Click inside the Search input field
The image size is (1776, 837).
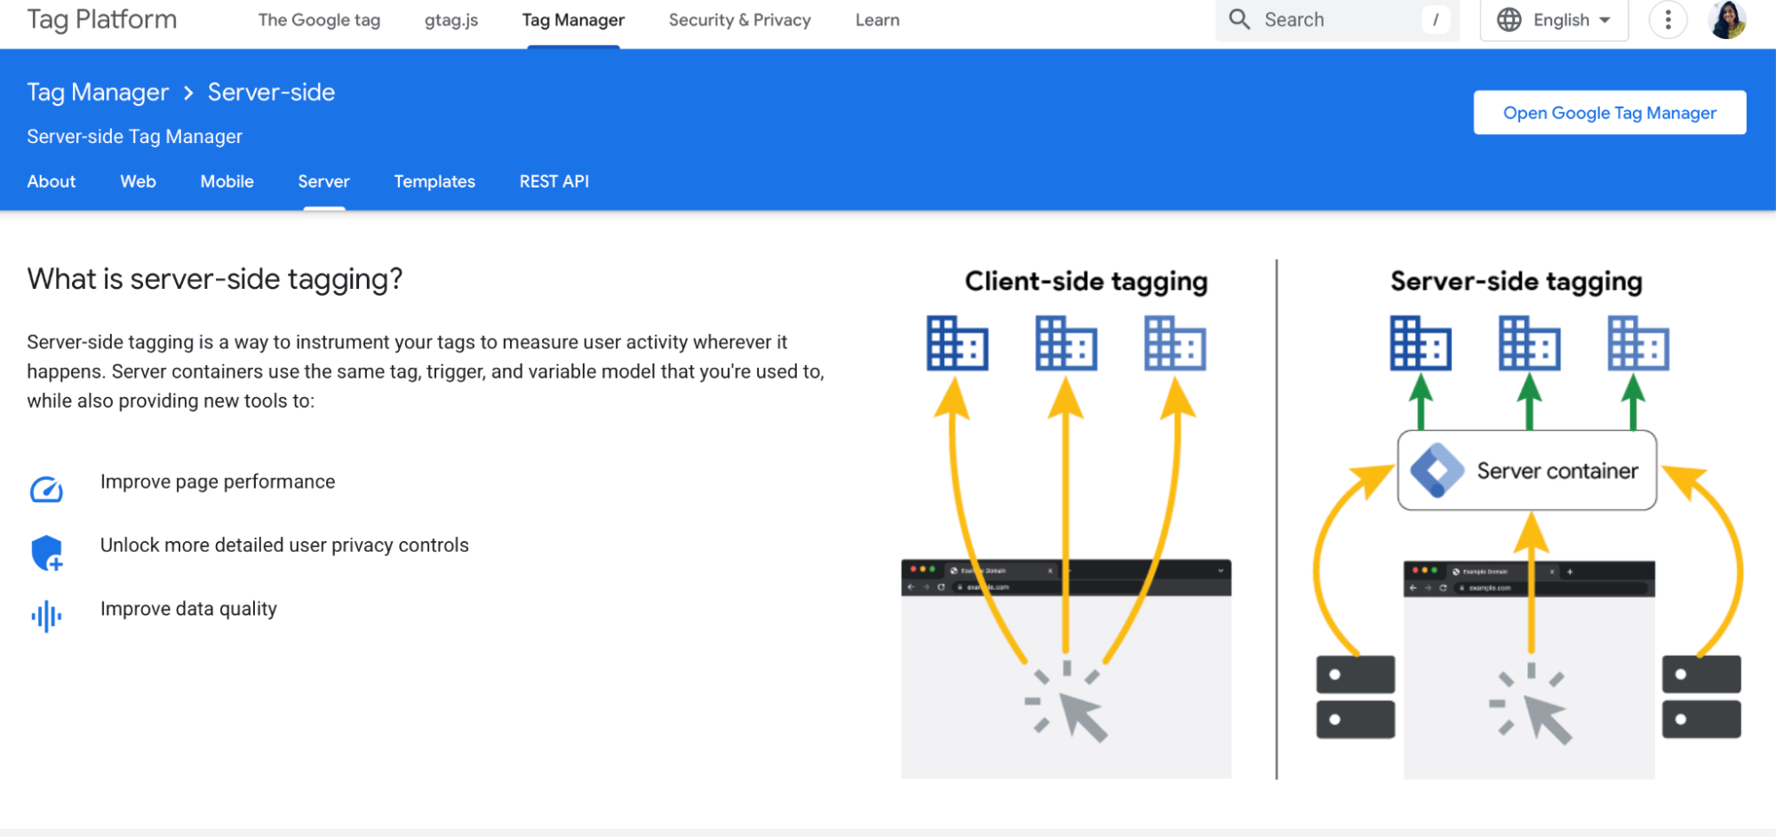[x=1324, y=19]
